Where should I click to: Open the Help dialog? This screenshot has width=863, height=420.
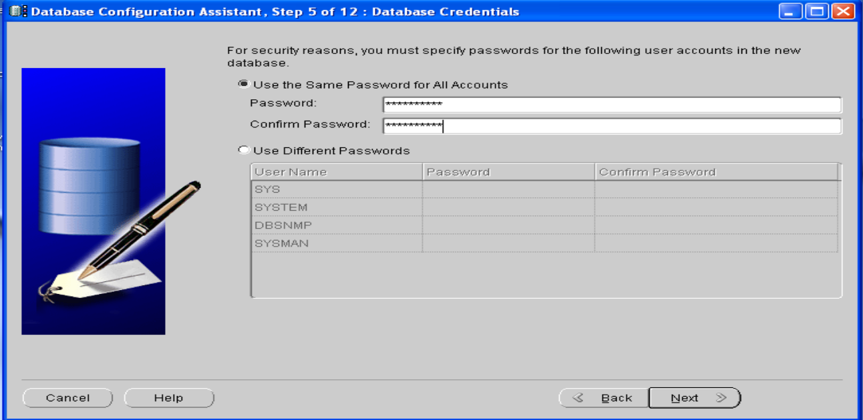click(168, 397)
